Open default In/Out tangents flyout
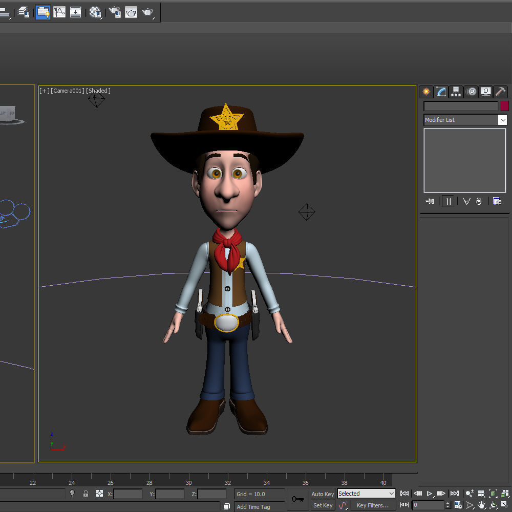 343,505
